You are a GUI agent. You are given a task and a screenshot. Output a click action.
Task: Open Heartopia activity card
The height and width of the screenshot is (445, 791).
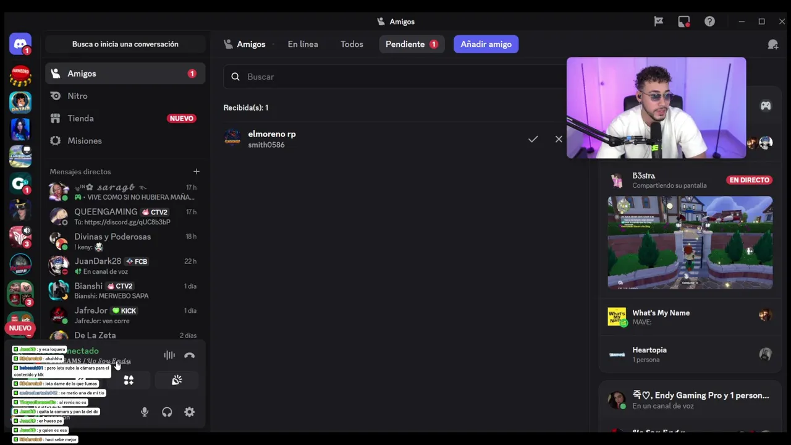coord(690,354)
